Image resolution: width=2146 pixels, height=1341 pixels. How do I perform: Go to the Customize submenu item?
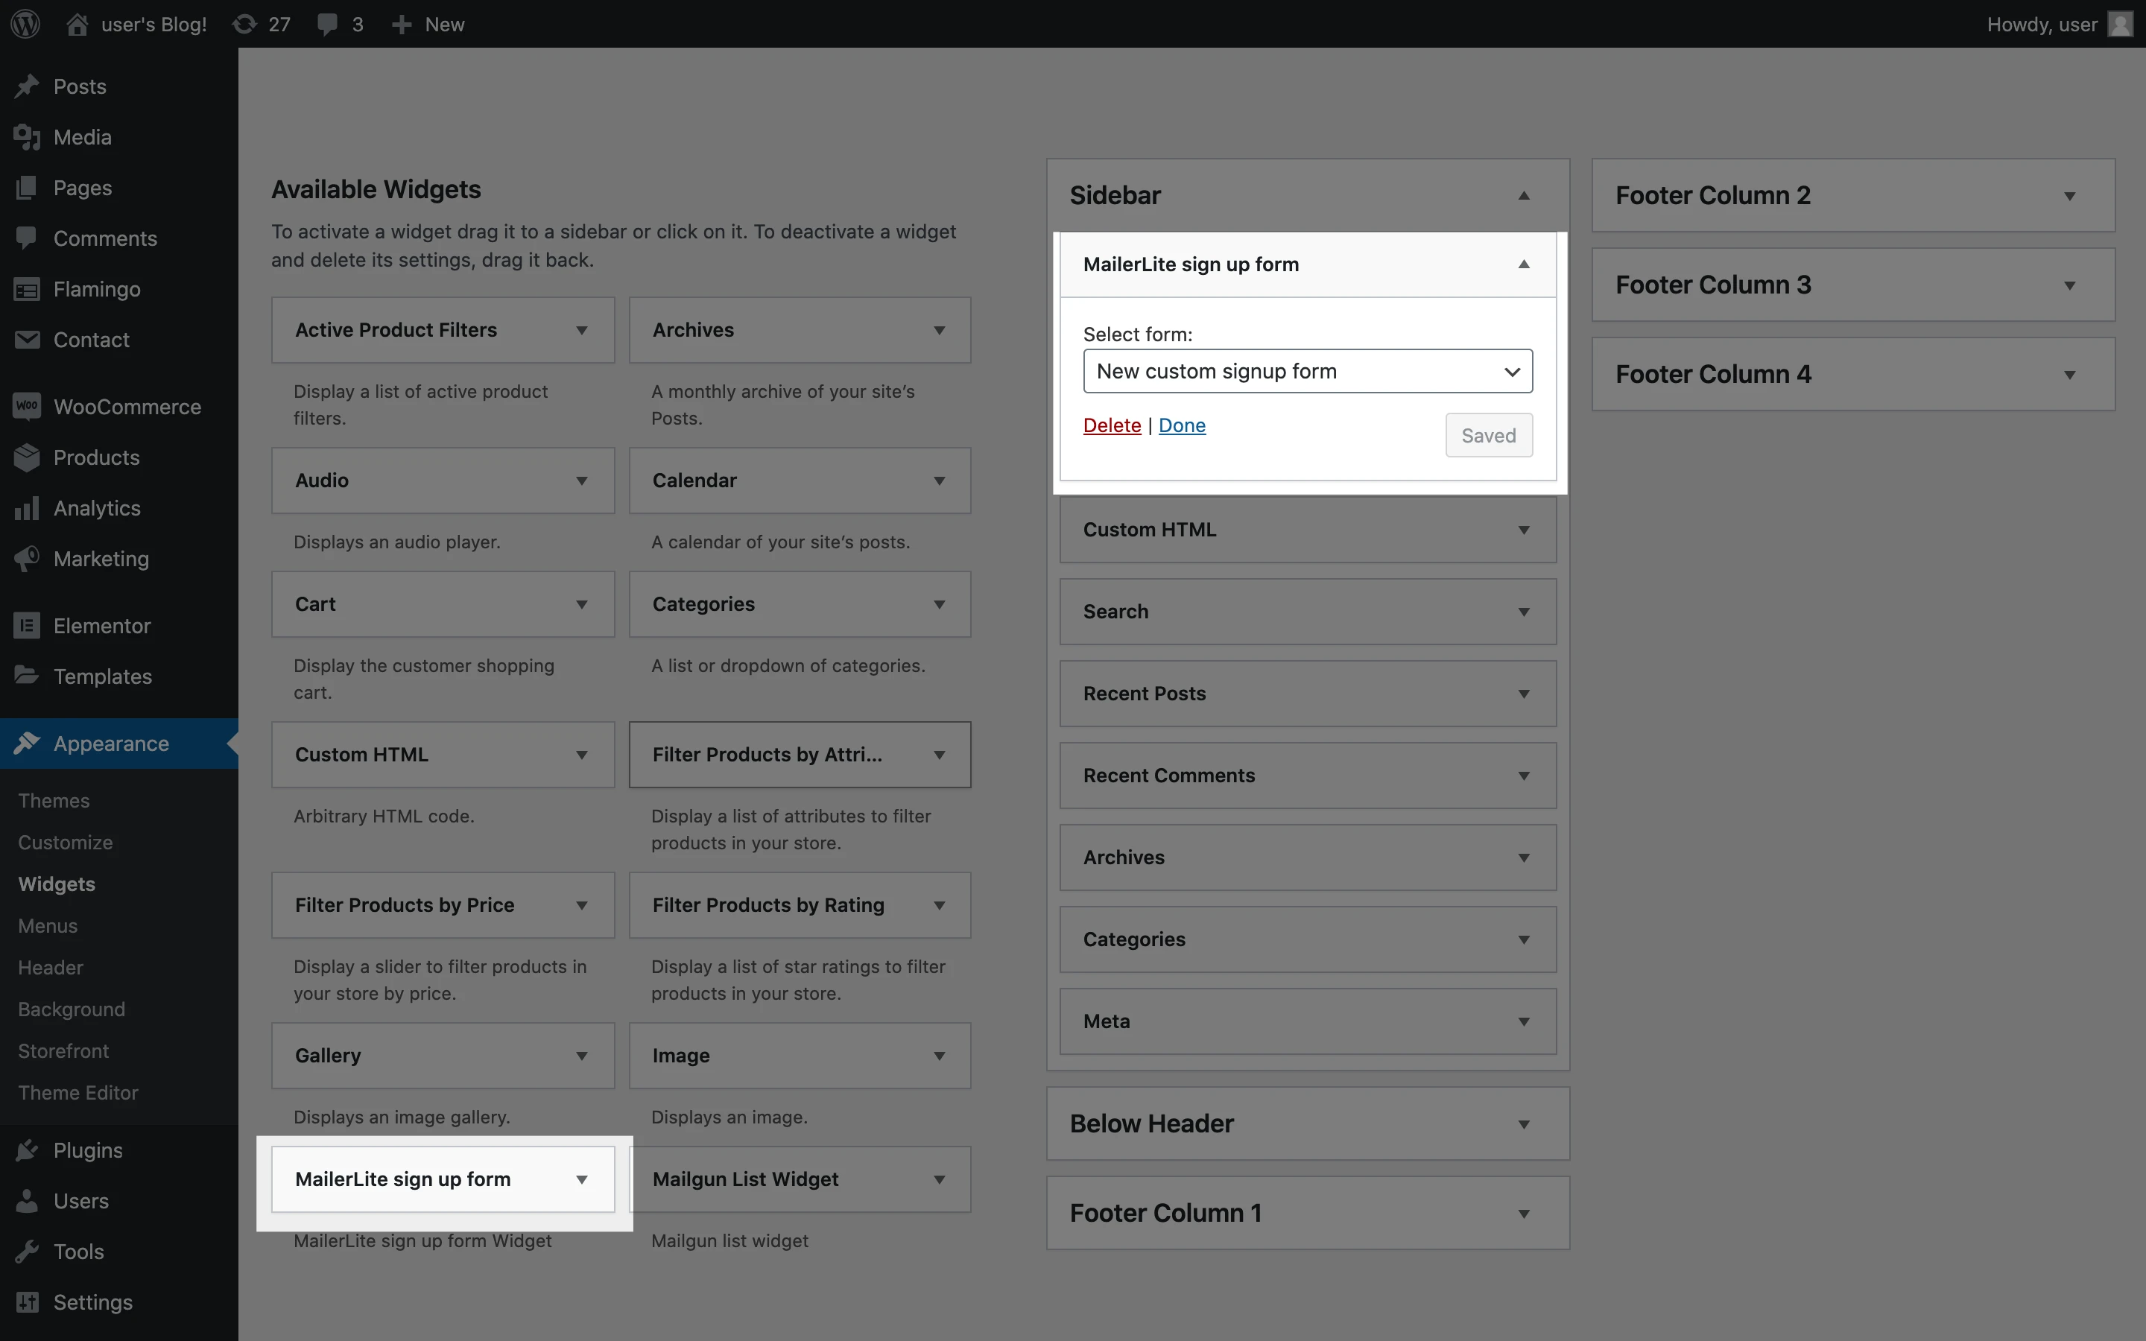coord(66,842)
